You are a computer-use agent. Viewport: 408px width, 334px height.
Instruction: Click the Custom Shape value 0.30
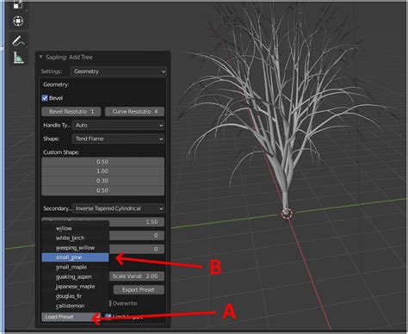pos(103,181)
